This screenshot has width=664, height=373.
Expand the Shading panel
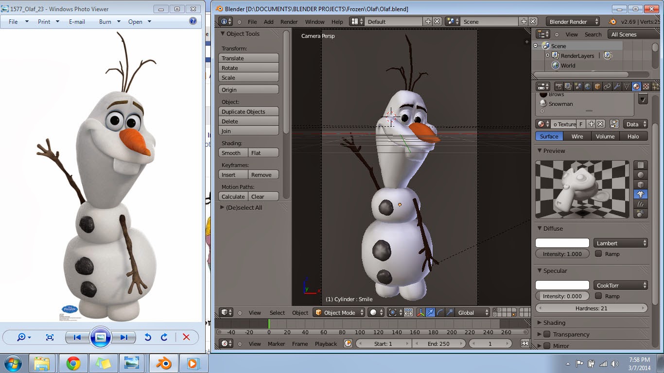click(540, 322)
